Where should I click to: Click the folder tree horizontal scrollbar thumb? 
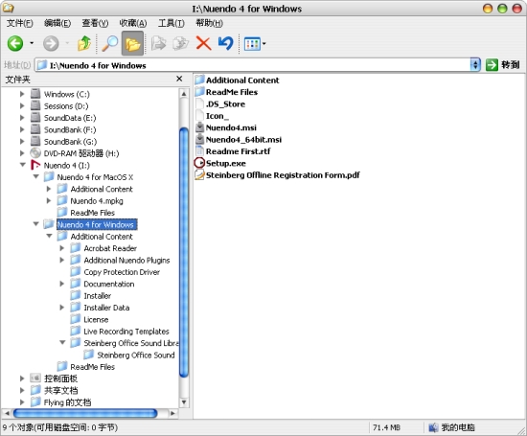pos(85,413)
